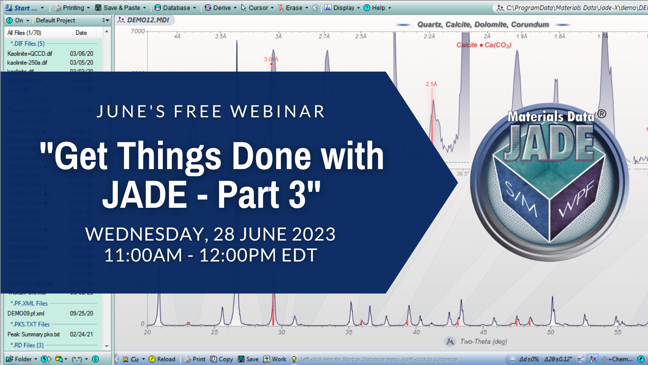The width and height of the screenshot is (648, 365).
Task: Open the Printing menu
Action: point(72,8)
